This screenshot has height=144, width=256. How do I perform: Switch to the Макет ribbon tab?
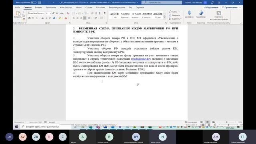point(78,8)
